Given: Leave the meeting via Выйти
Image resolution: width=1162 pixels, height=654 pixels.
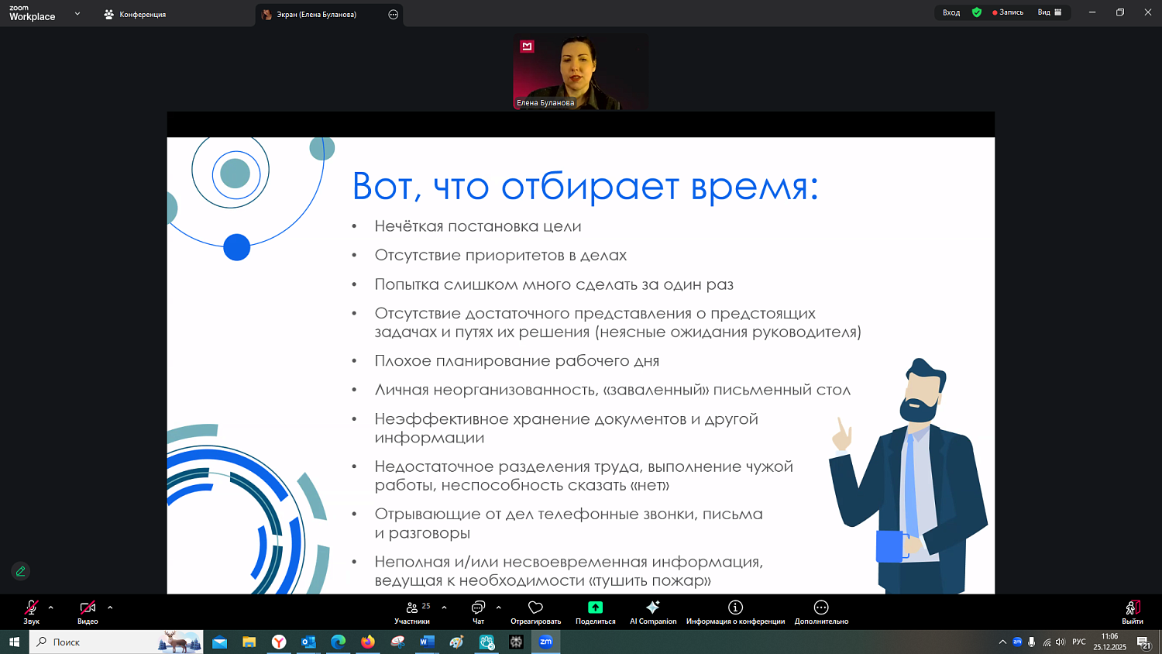Looking at the screenshot, I should (1132, 612).
